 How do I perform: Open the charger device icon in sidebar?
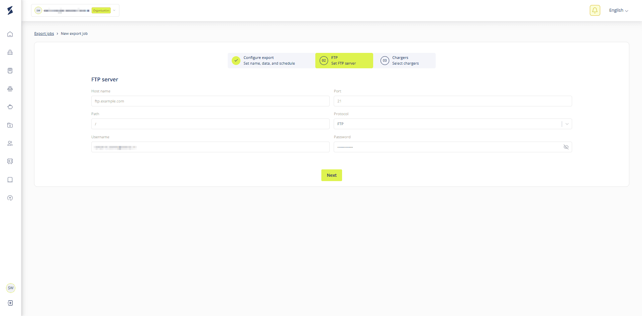10,71
